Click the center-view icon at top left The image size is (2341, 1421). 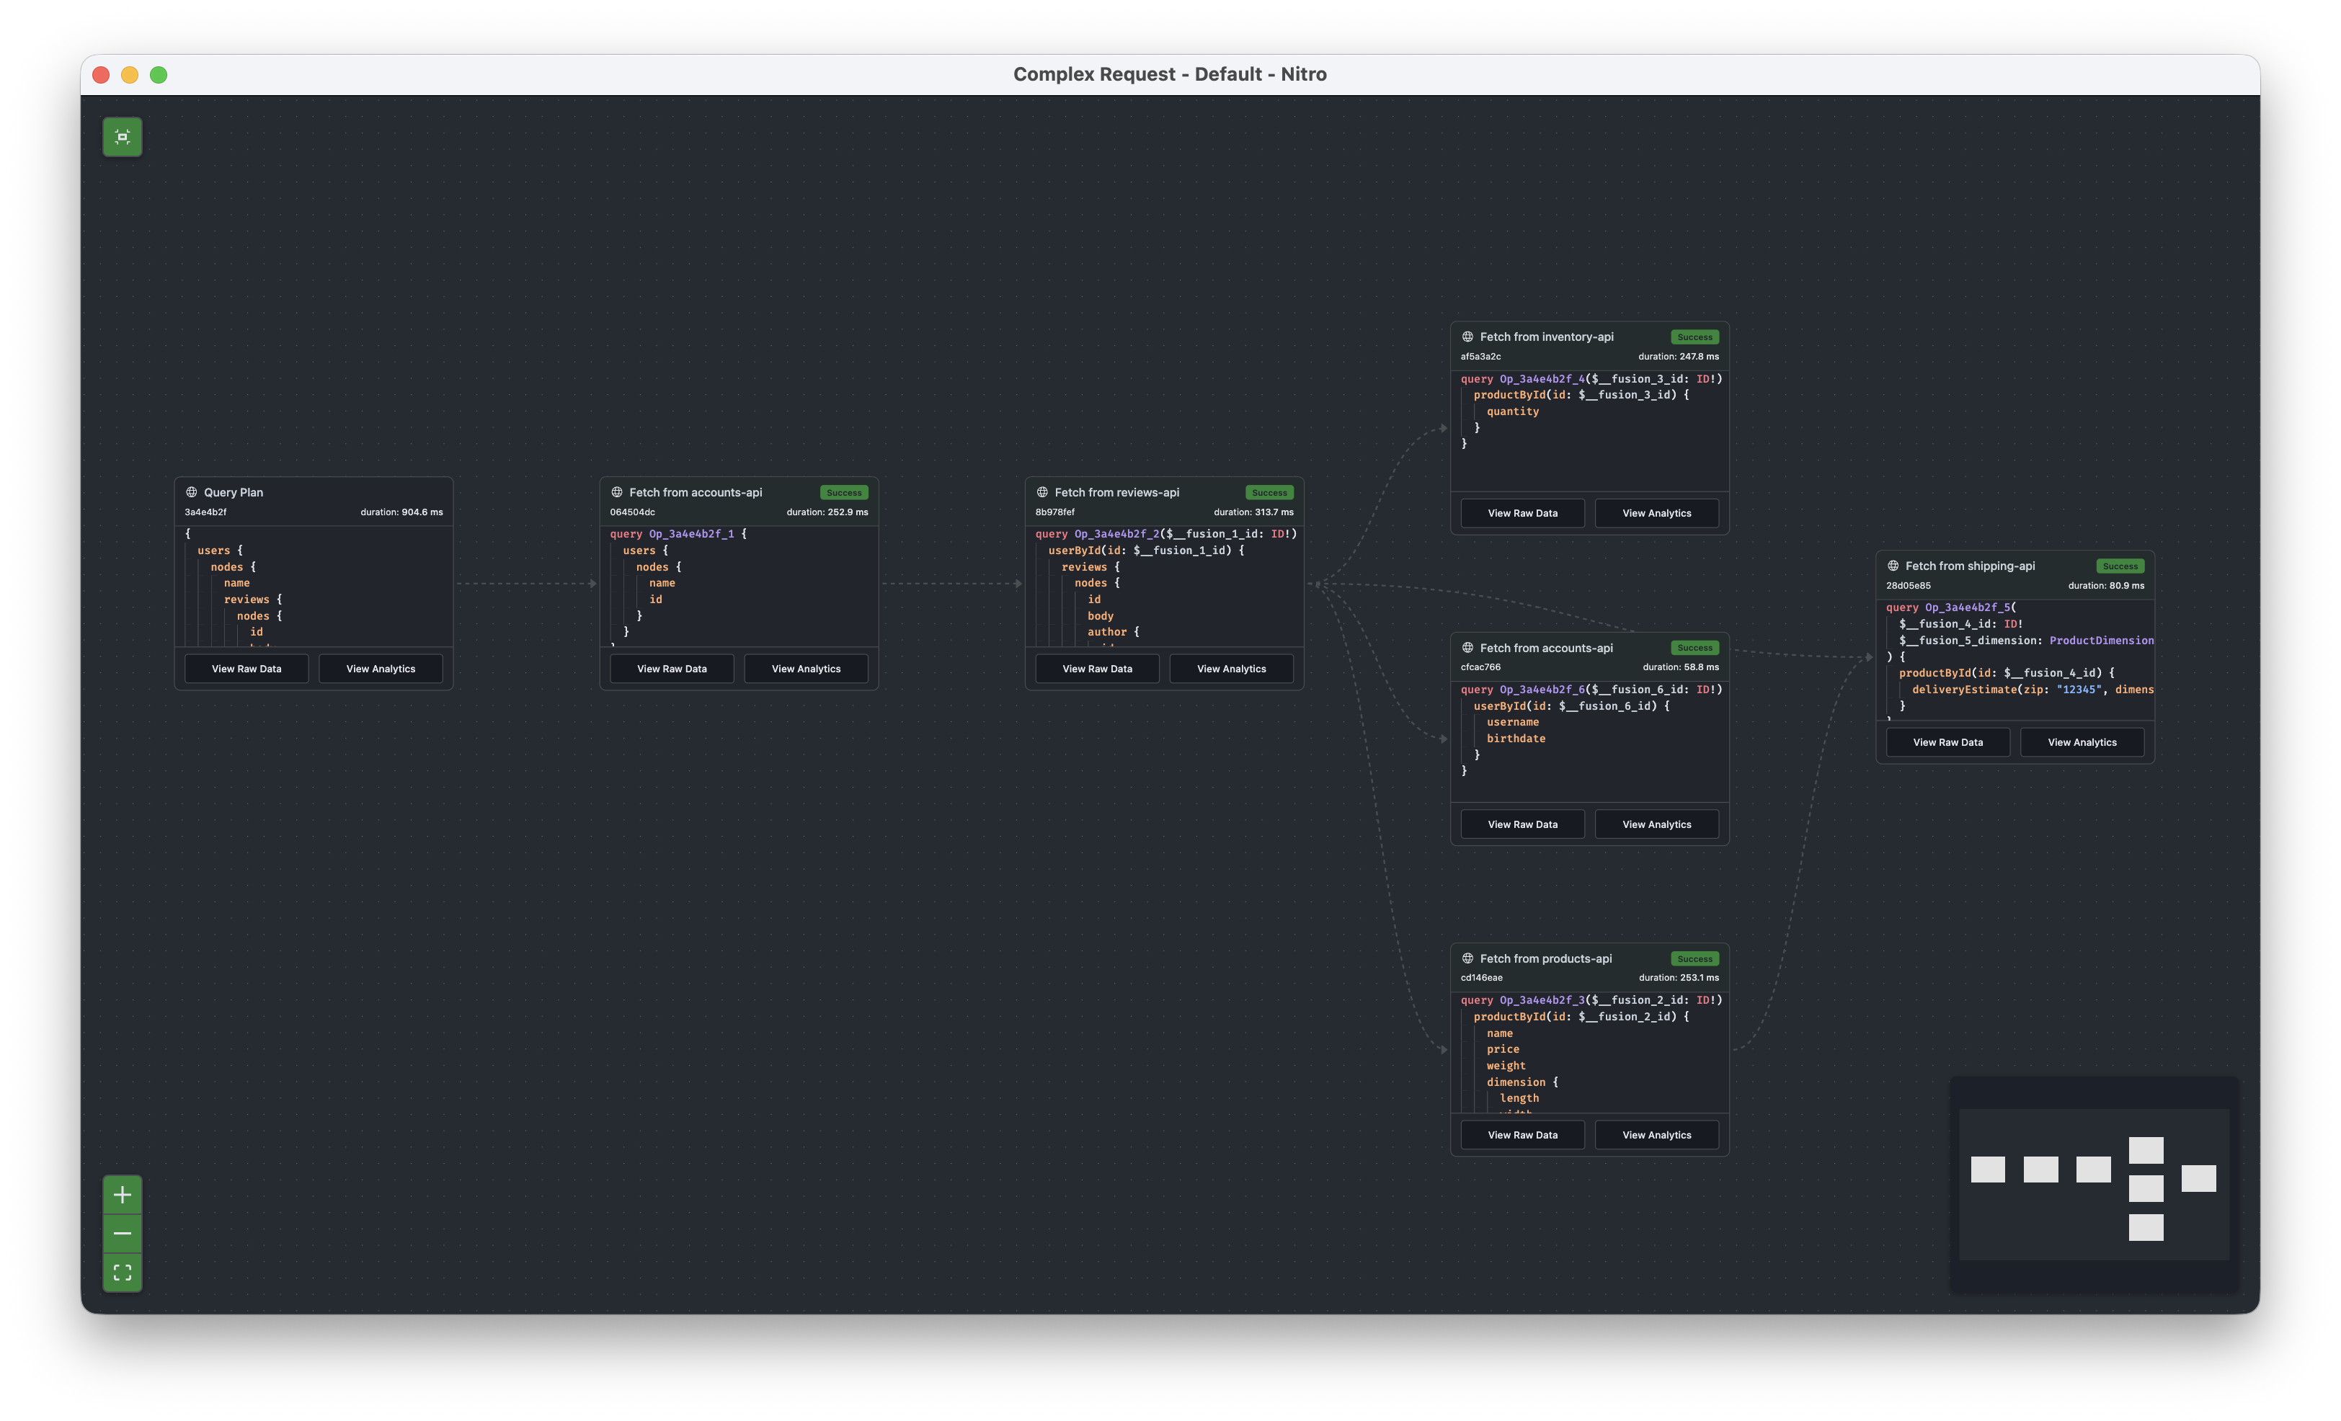coord(123,137)
